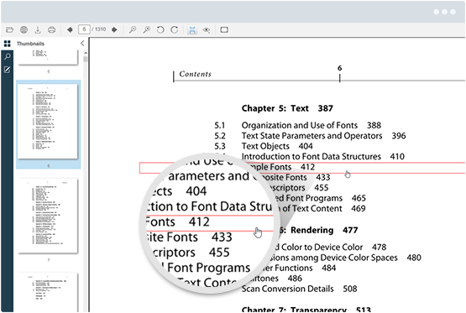This screenshot has height=313, width=466.
Task: Click 'Scan Conversion Details 508' entry
Action: 299,289
